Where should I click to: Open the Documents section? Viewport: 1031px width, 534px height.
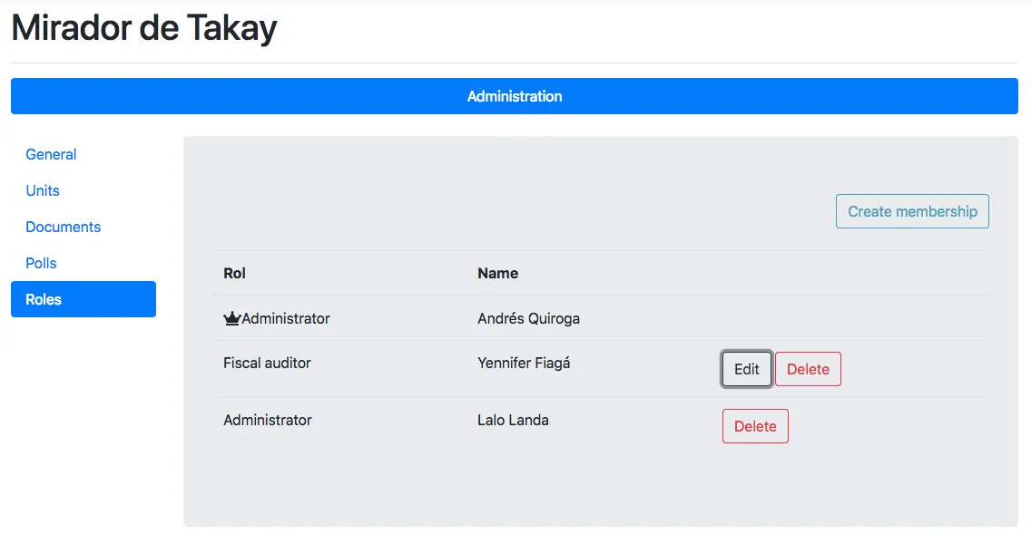tap(63, 227)
